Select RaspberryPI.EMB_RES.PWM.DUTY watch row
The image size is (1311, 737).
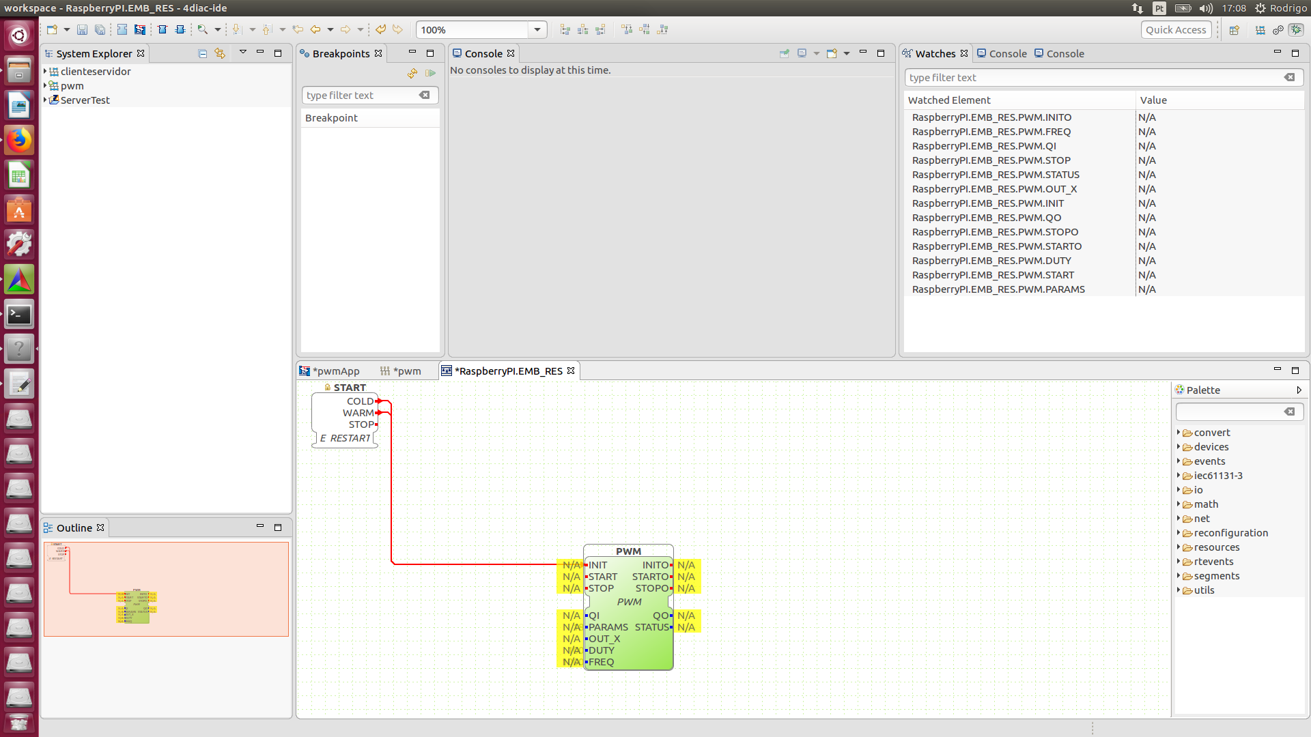[x=1103, y=261]
